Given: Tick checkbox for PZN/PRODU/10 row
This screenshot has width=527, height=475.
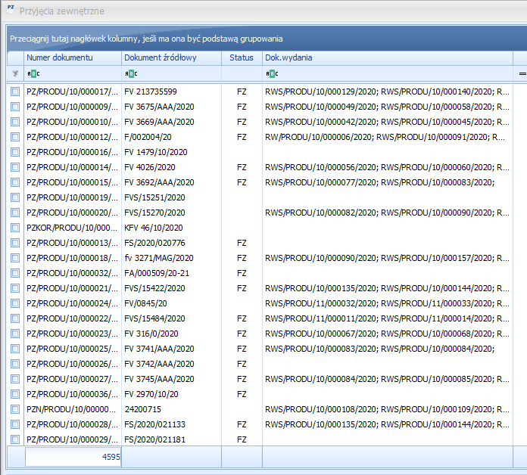Looking at the screenshot, I should pos(15,409).
